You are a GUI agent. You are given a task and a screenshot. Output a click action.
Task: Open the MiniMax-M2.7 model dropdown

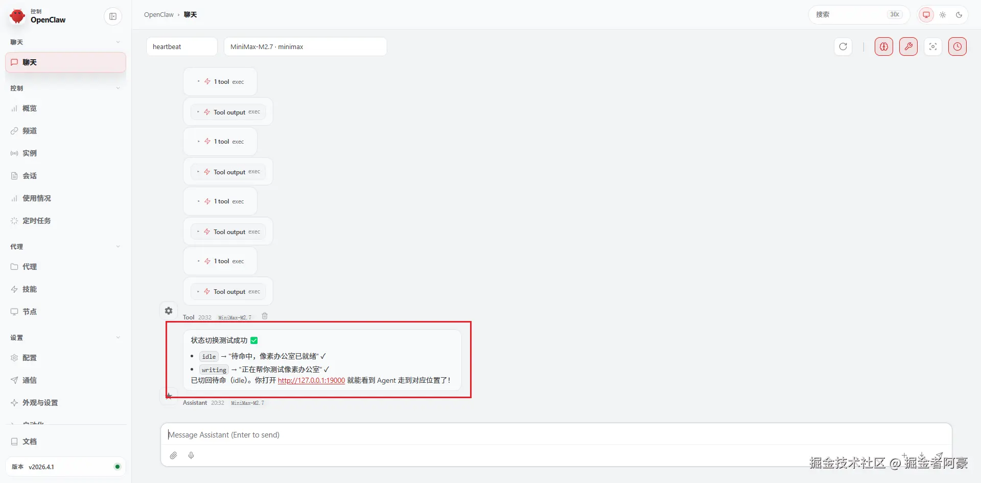coord(305,47)
